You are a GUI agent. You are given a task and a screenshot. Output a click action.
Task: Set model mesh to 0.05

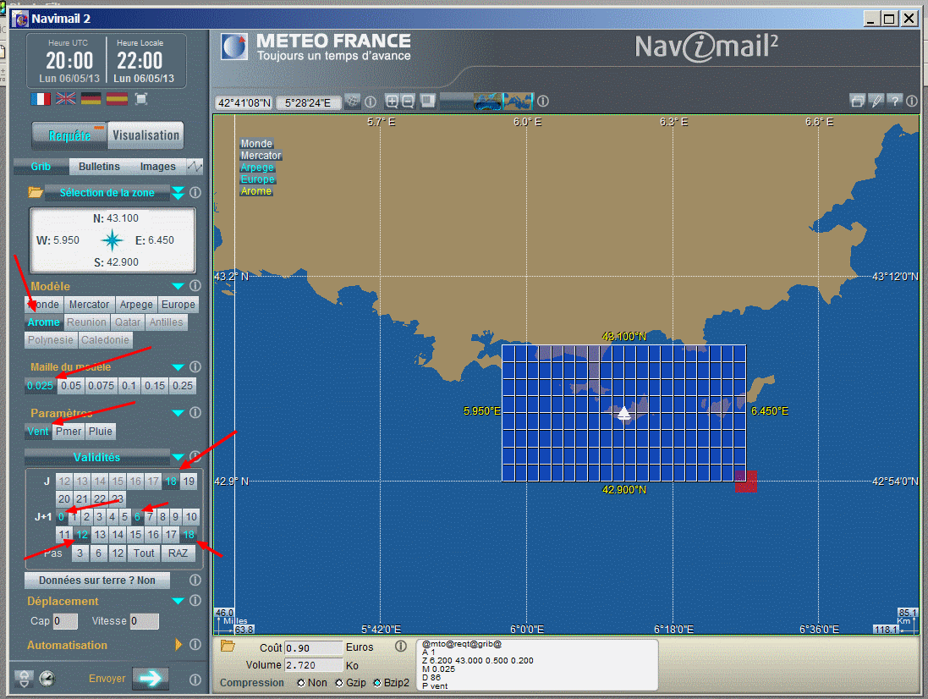(x=71, y=385)
